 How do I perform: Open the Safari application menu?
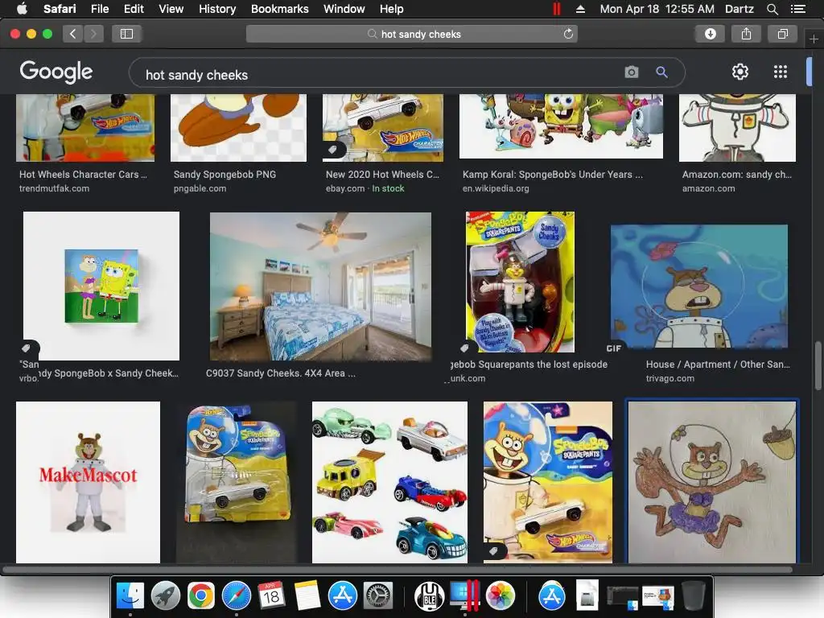(60, 9)
